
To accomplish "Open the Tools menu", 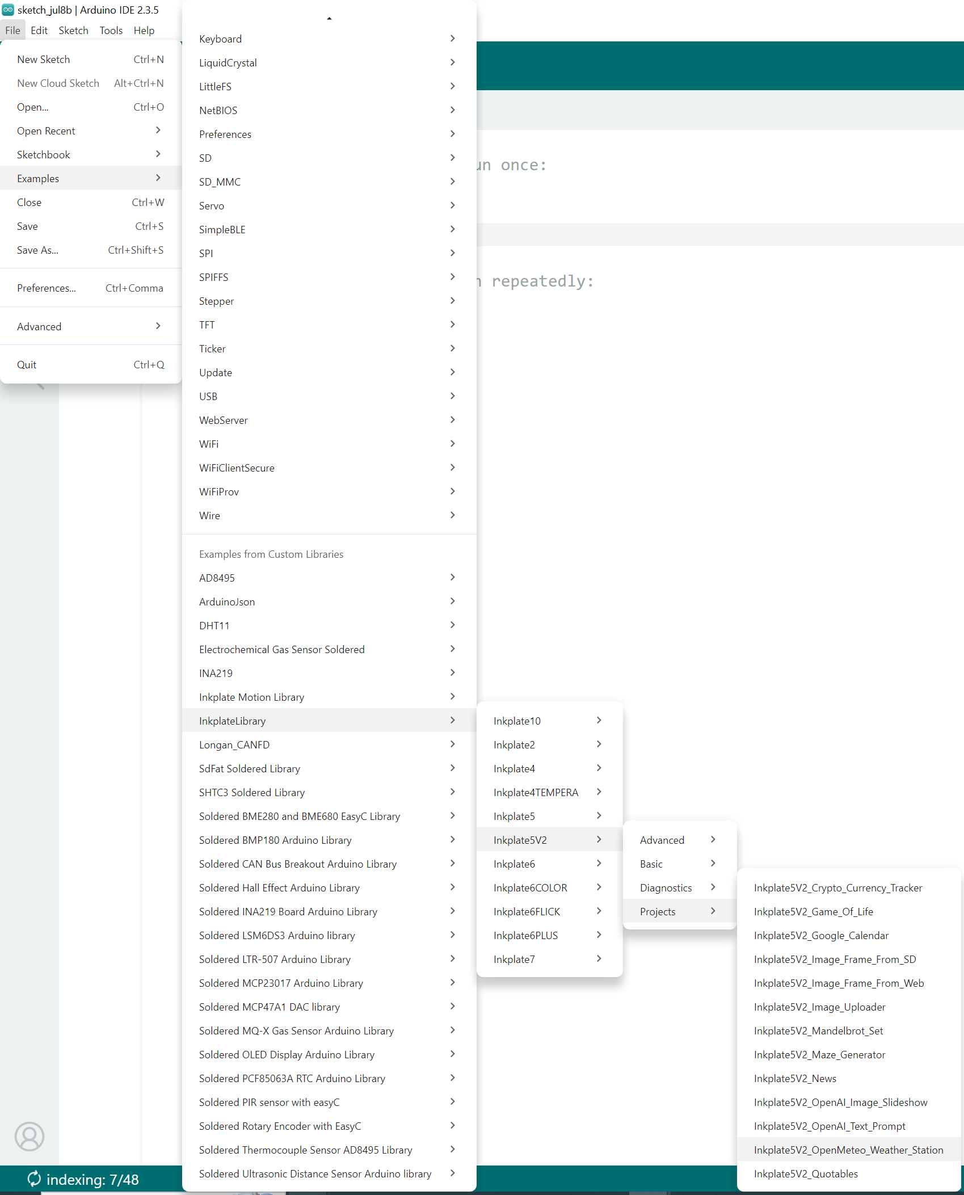I will [x=111, y=31].
